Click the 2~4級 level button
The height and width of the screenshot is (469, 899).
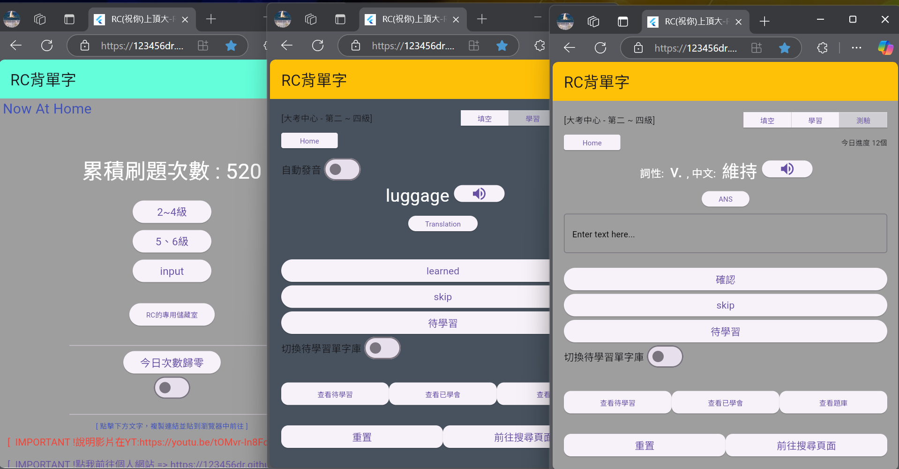(x=172, y=212)
